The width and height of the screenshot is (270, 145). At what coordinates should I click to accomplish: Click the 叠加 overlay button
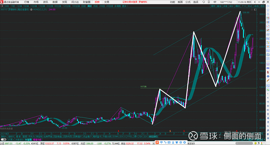pos(219,6)
